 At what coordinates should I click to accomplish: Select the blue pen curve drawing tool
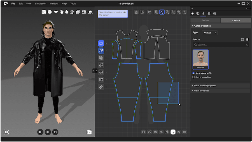click(x=101, y=51)
